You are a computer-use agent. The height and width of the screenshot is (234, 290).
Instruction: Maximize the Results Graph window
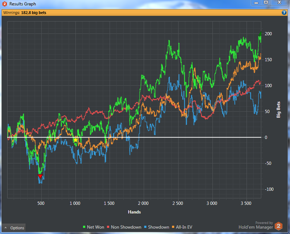click(x=266, y=2)
